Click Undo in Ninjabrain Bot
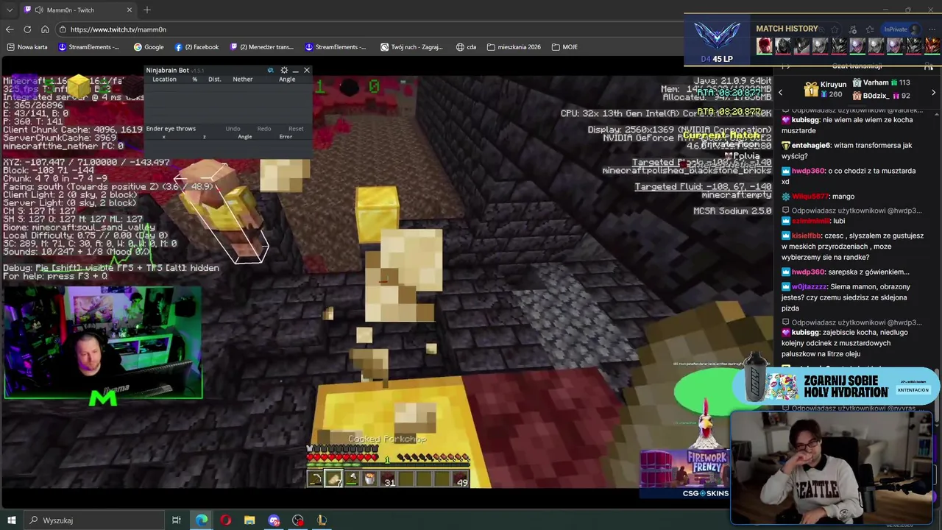Screen dimensions: 942x530 [x=233, y=129]
